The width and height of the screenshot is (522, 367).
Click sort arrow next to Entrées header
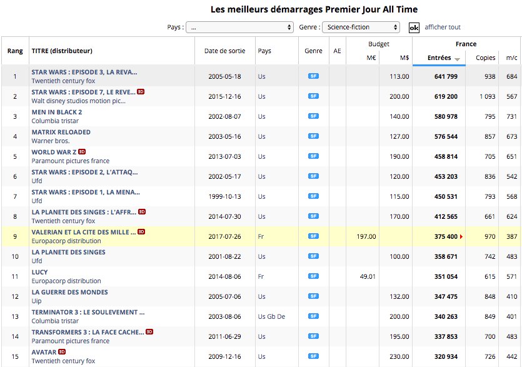pyautogui.click(x=457, y=59)
